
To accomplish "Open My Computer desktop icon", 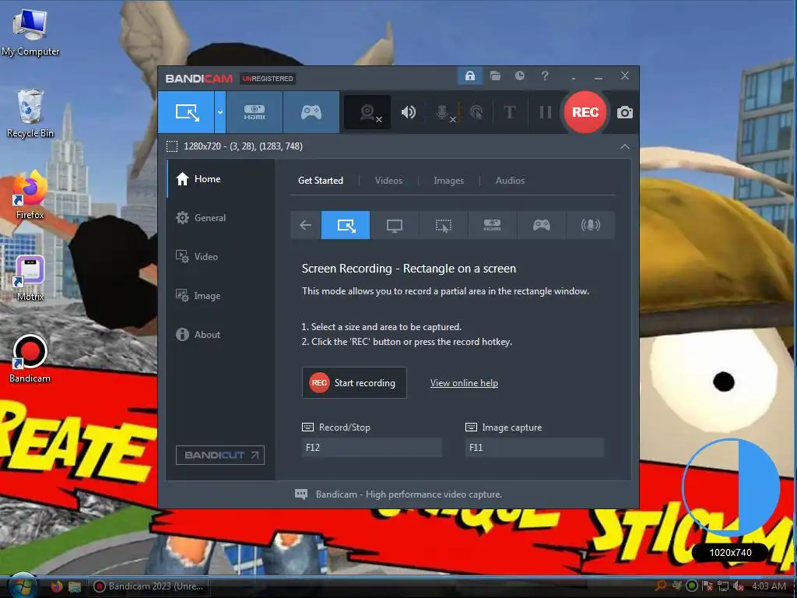I will 30,33.
